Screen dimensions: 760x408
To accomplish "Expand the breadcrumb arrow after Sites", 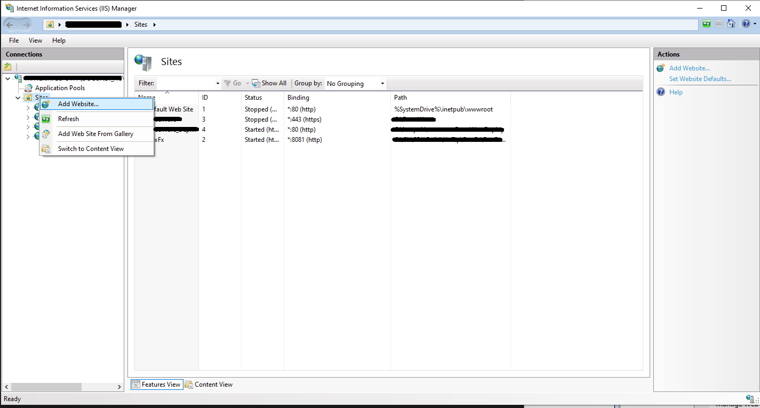I will 154,25.
